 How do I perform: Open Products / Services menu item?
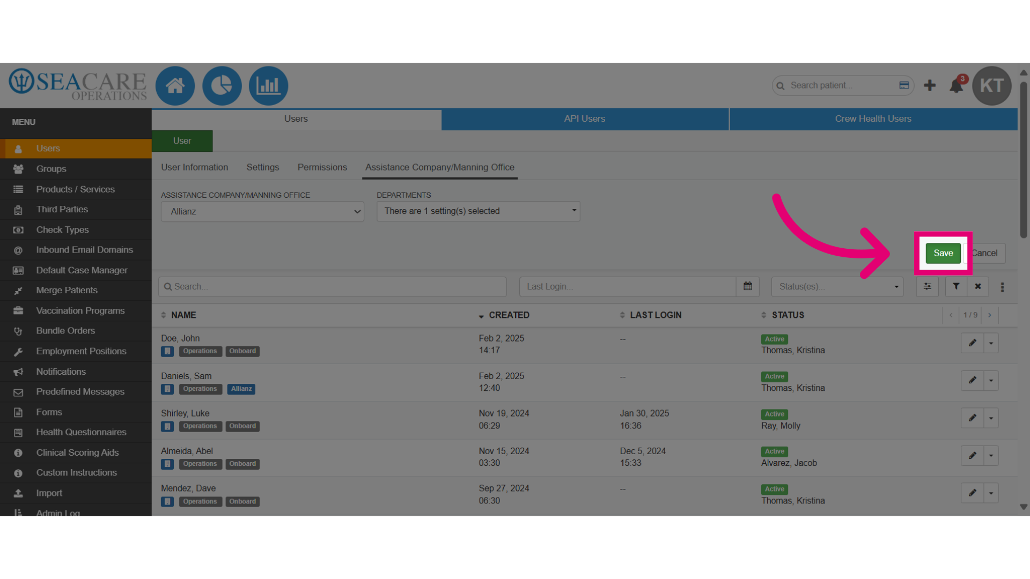click(76, 189)
